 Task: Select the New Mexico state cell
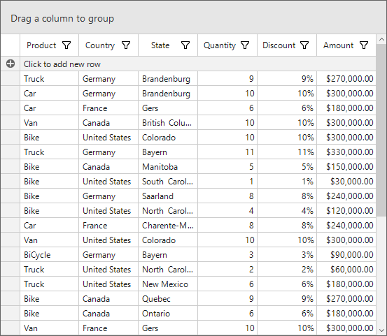point(168,284)
